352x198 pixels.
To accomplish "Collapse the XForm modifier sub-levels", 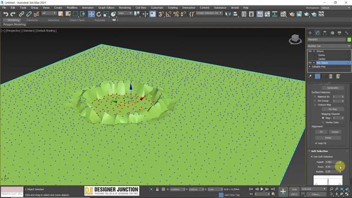I will point(314,51).
